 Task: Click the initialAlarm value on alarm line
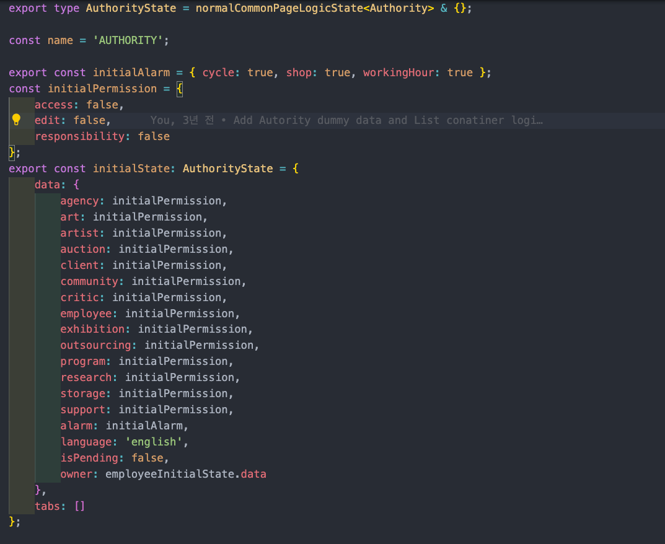pos(144,426)
